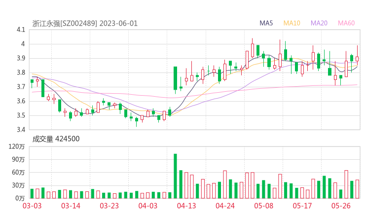This screenshot has height=217, width=365.
Task: Click the 03-03 date axis label
Action: [x=32, y=206]
